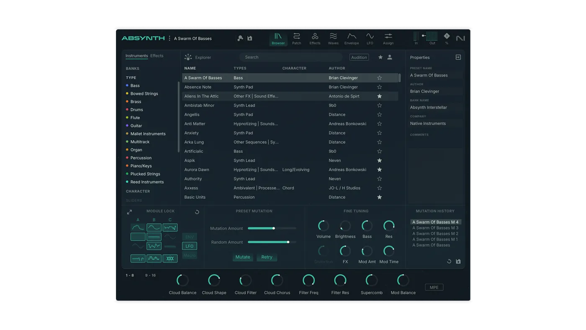586x330 pixels.
Task: Select the Arka Lung preset
Action: coord(290,142)
